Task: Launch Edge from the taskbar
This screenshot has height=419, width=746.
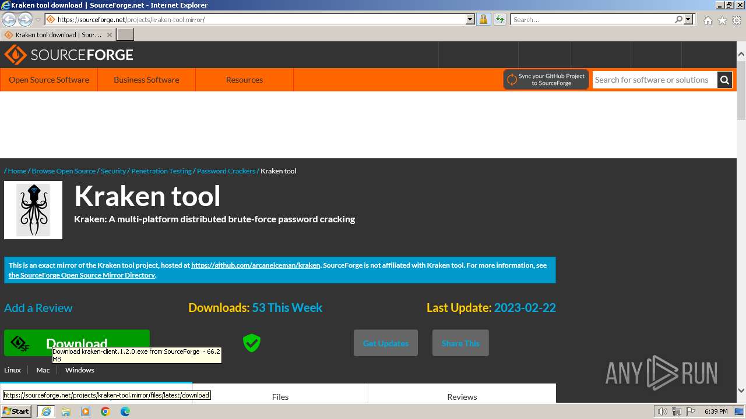Action: (x=125, y=411)
